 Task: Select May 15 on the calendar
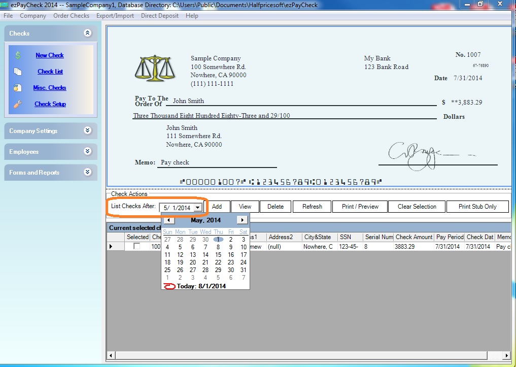[x=218, y=254]
